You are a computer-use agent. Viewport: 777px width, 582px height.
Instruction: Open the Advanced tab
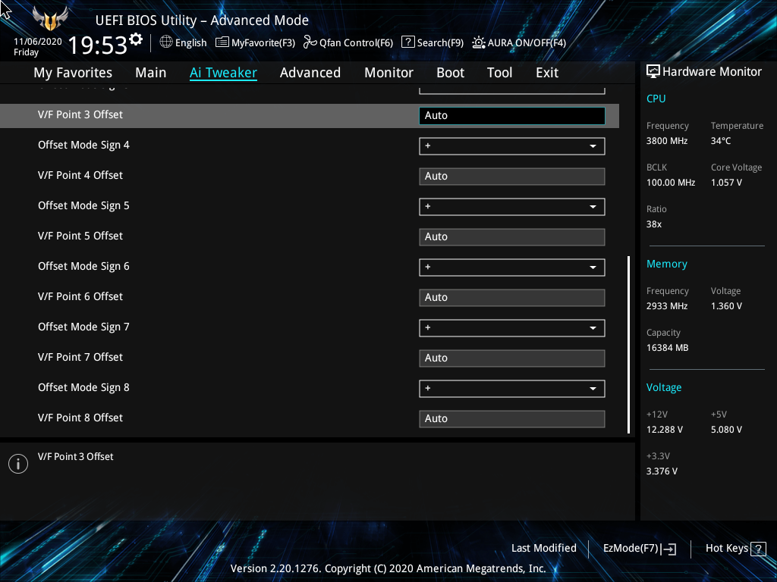click(x=310, y=73)
